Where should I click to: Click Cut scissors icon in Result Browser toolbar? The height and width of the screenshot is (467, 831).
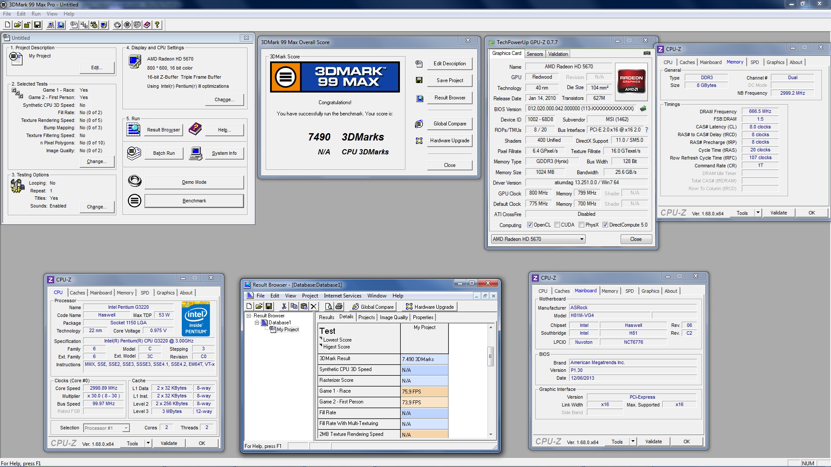point(284,307)
